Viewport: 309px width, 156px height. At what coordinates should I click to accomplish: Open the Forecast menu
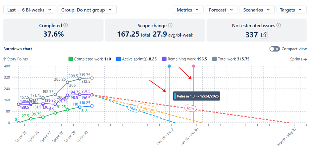221,10
